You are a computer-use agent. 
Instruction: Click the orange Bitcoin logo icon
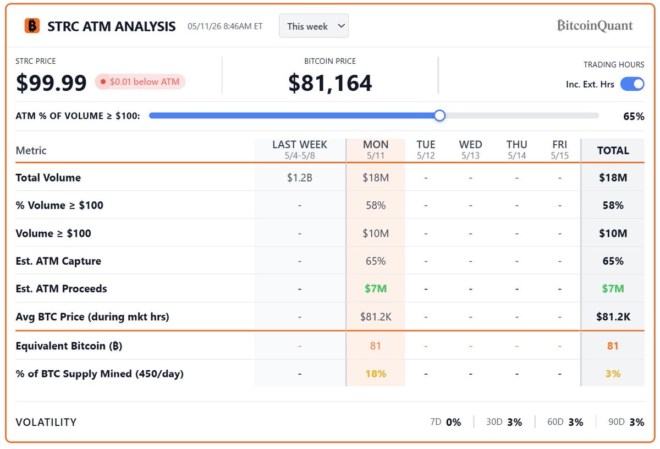point(32,26)
